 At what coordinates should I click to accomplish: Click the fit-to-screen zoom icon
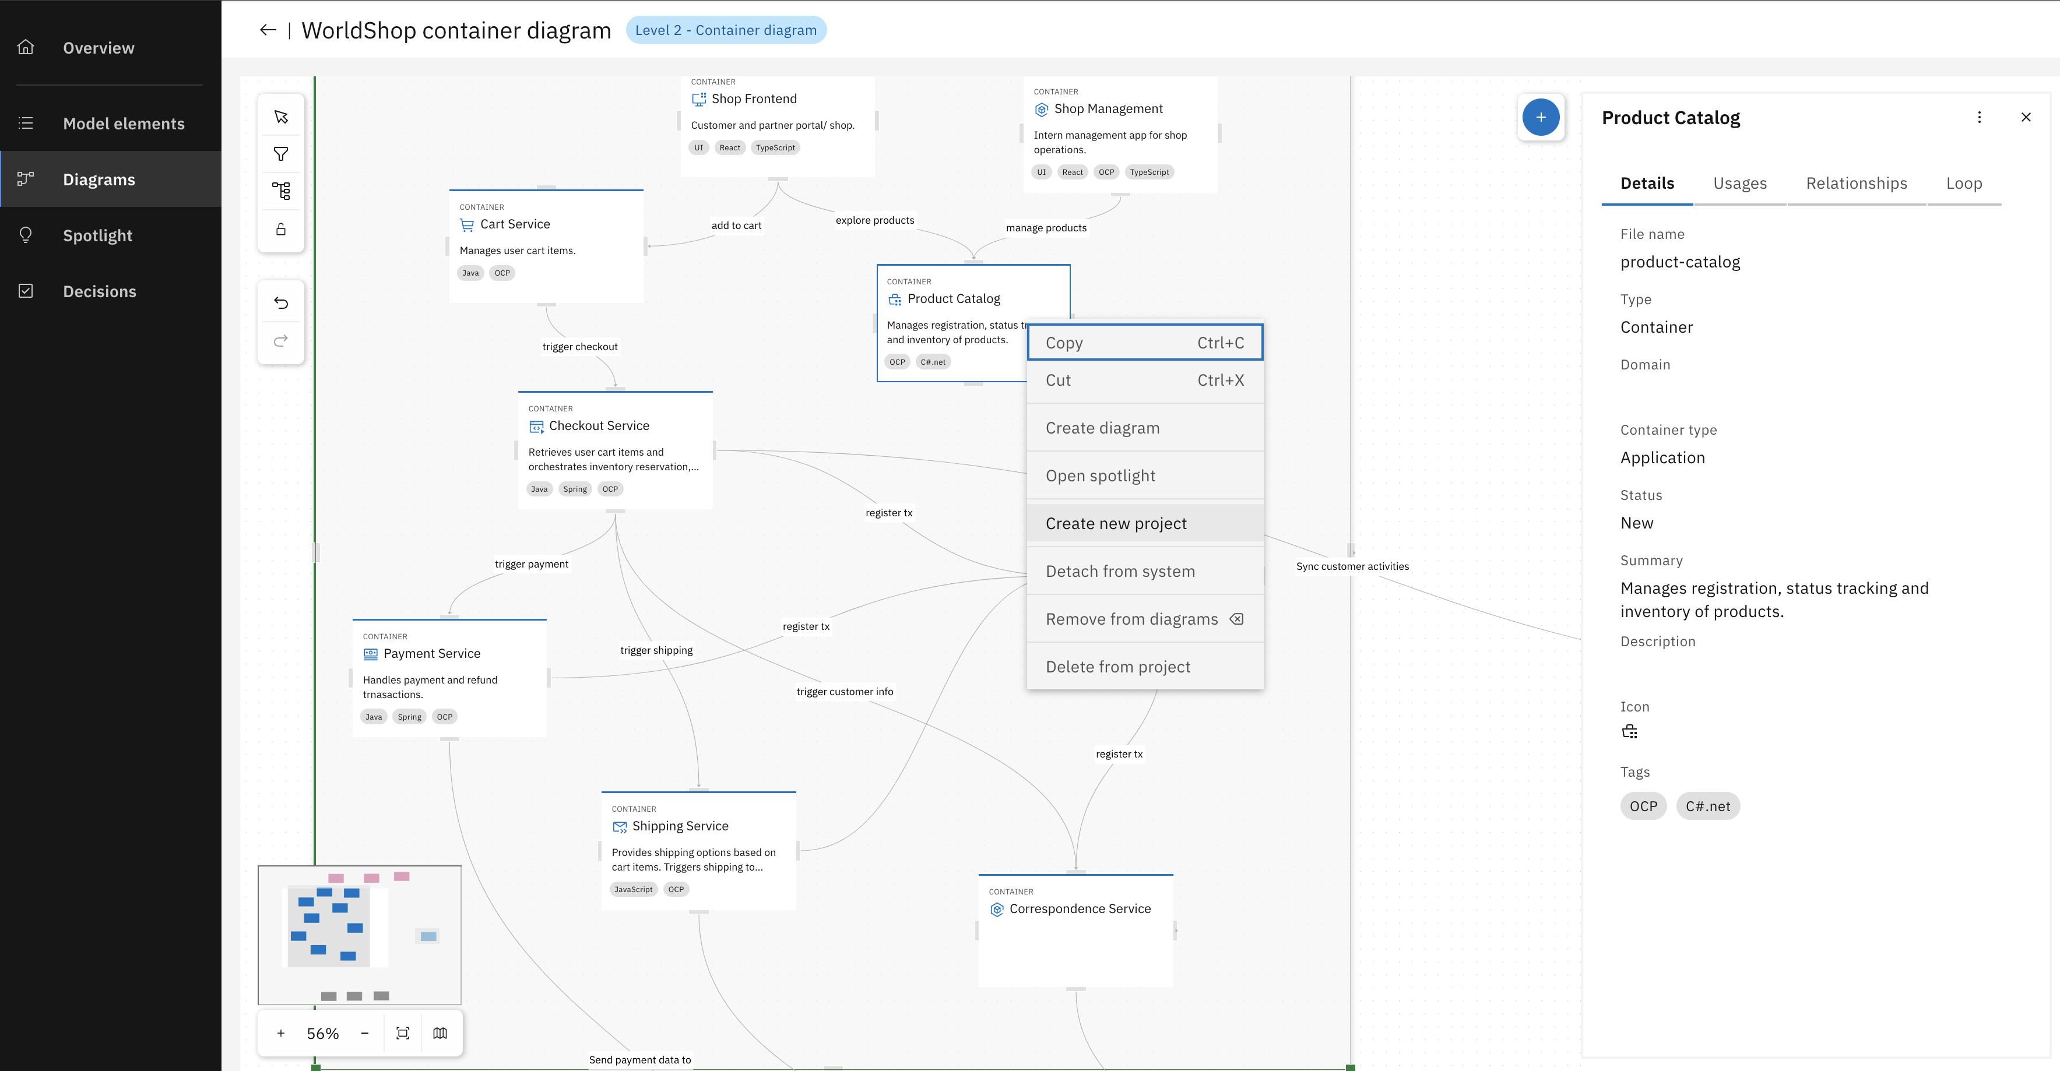pos(403,1033)
